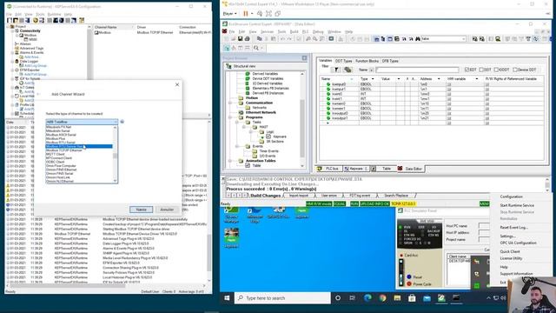Click the Modbus channel row in channel list
Viewport: 556px width, 313px height.
coord(153,32)
